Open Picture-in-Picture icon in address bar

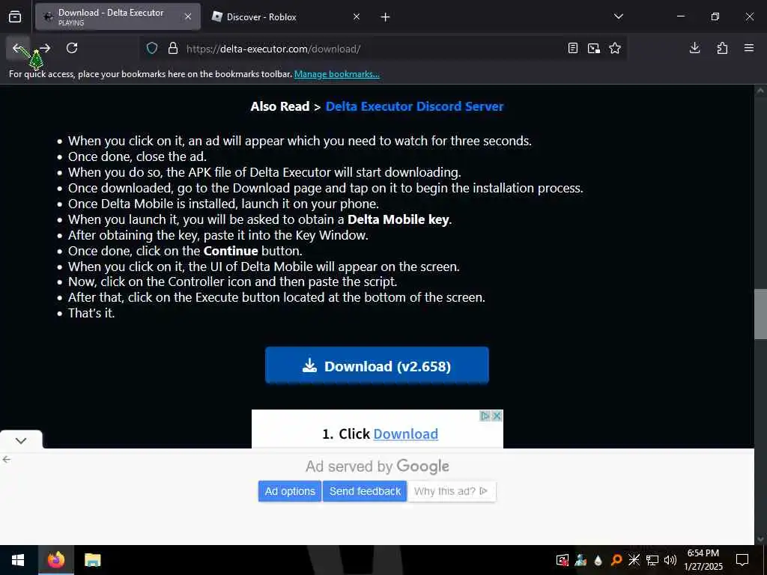tap(594, 48)
